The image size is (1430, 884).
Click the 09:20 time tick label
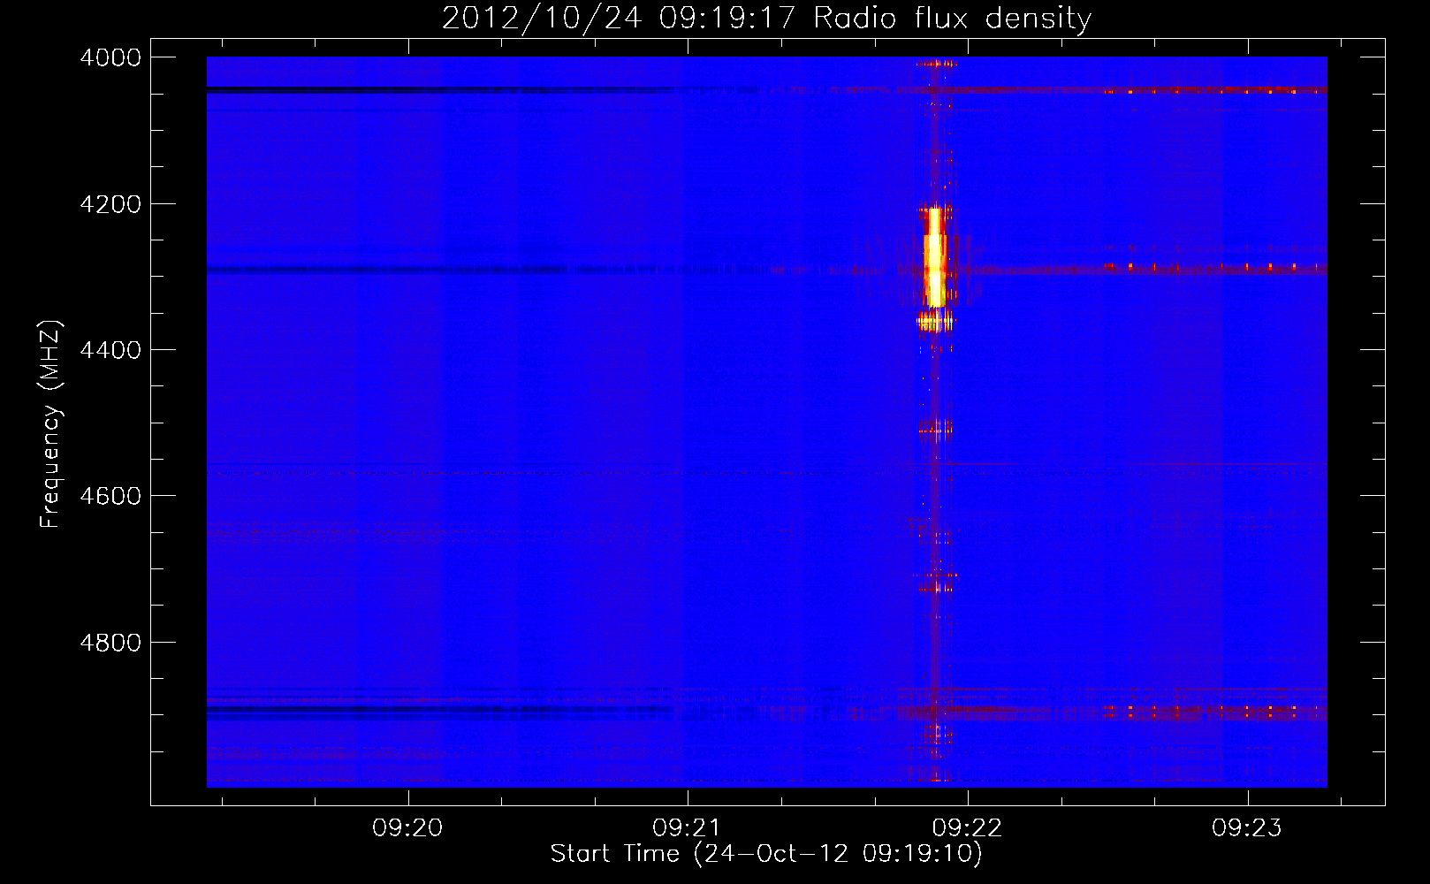point(407,828)
